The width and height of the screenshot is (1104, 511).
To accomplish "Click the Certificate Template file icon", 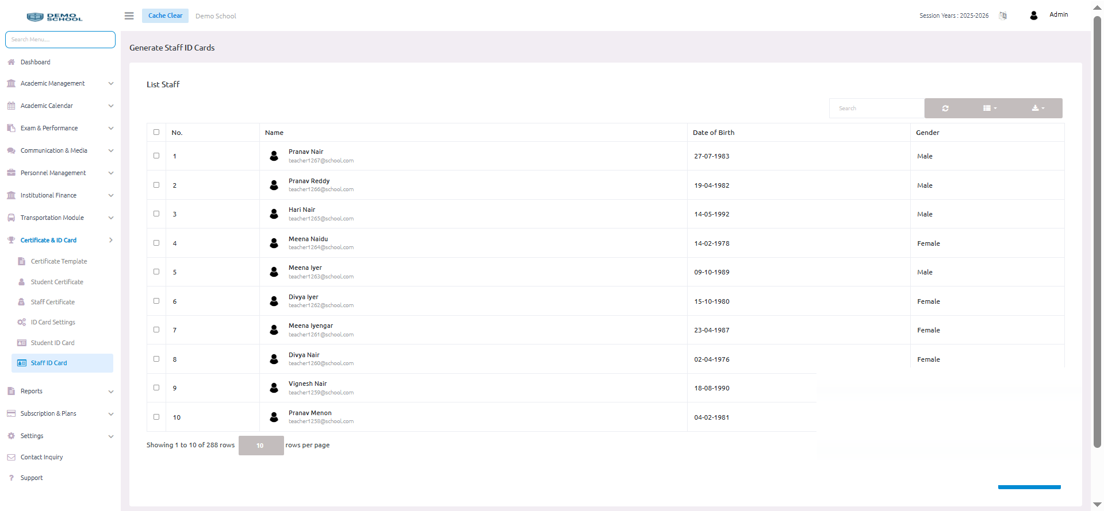I will (x=22, y=261).
